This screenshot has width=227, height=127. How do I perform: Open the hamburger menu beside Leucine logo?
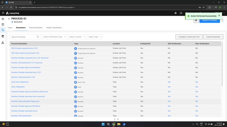point(3,13)
